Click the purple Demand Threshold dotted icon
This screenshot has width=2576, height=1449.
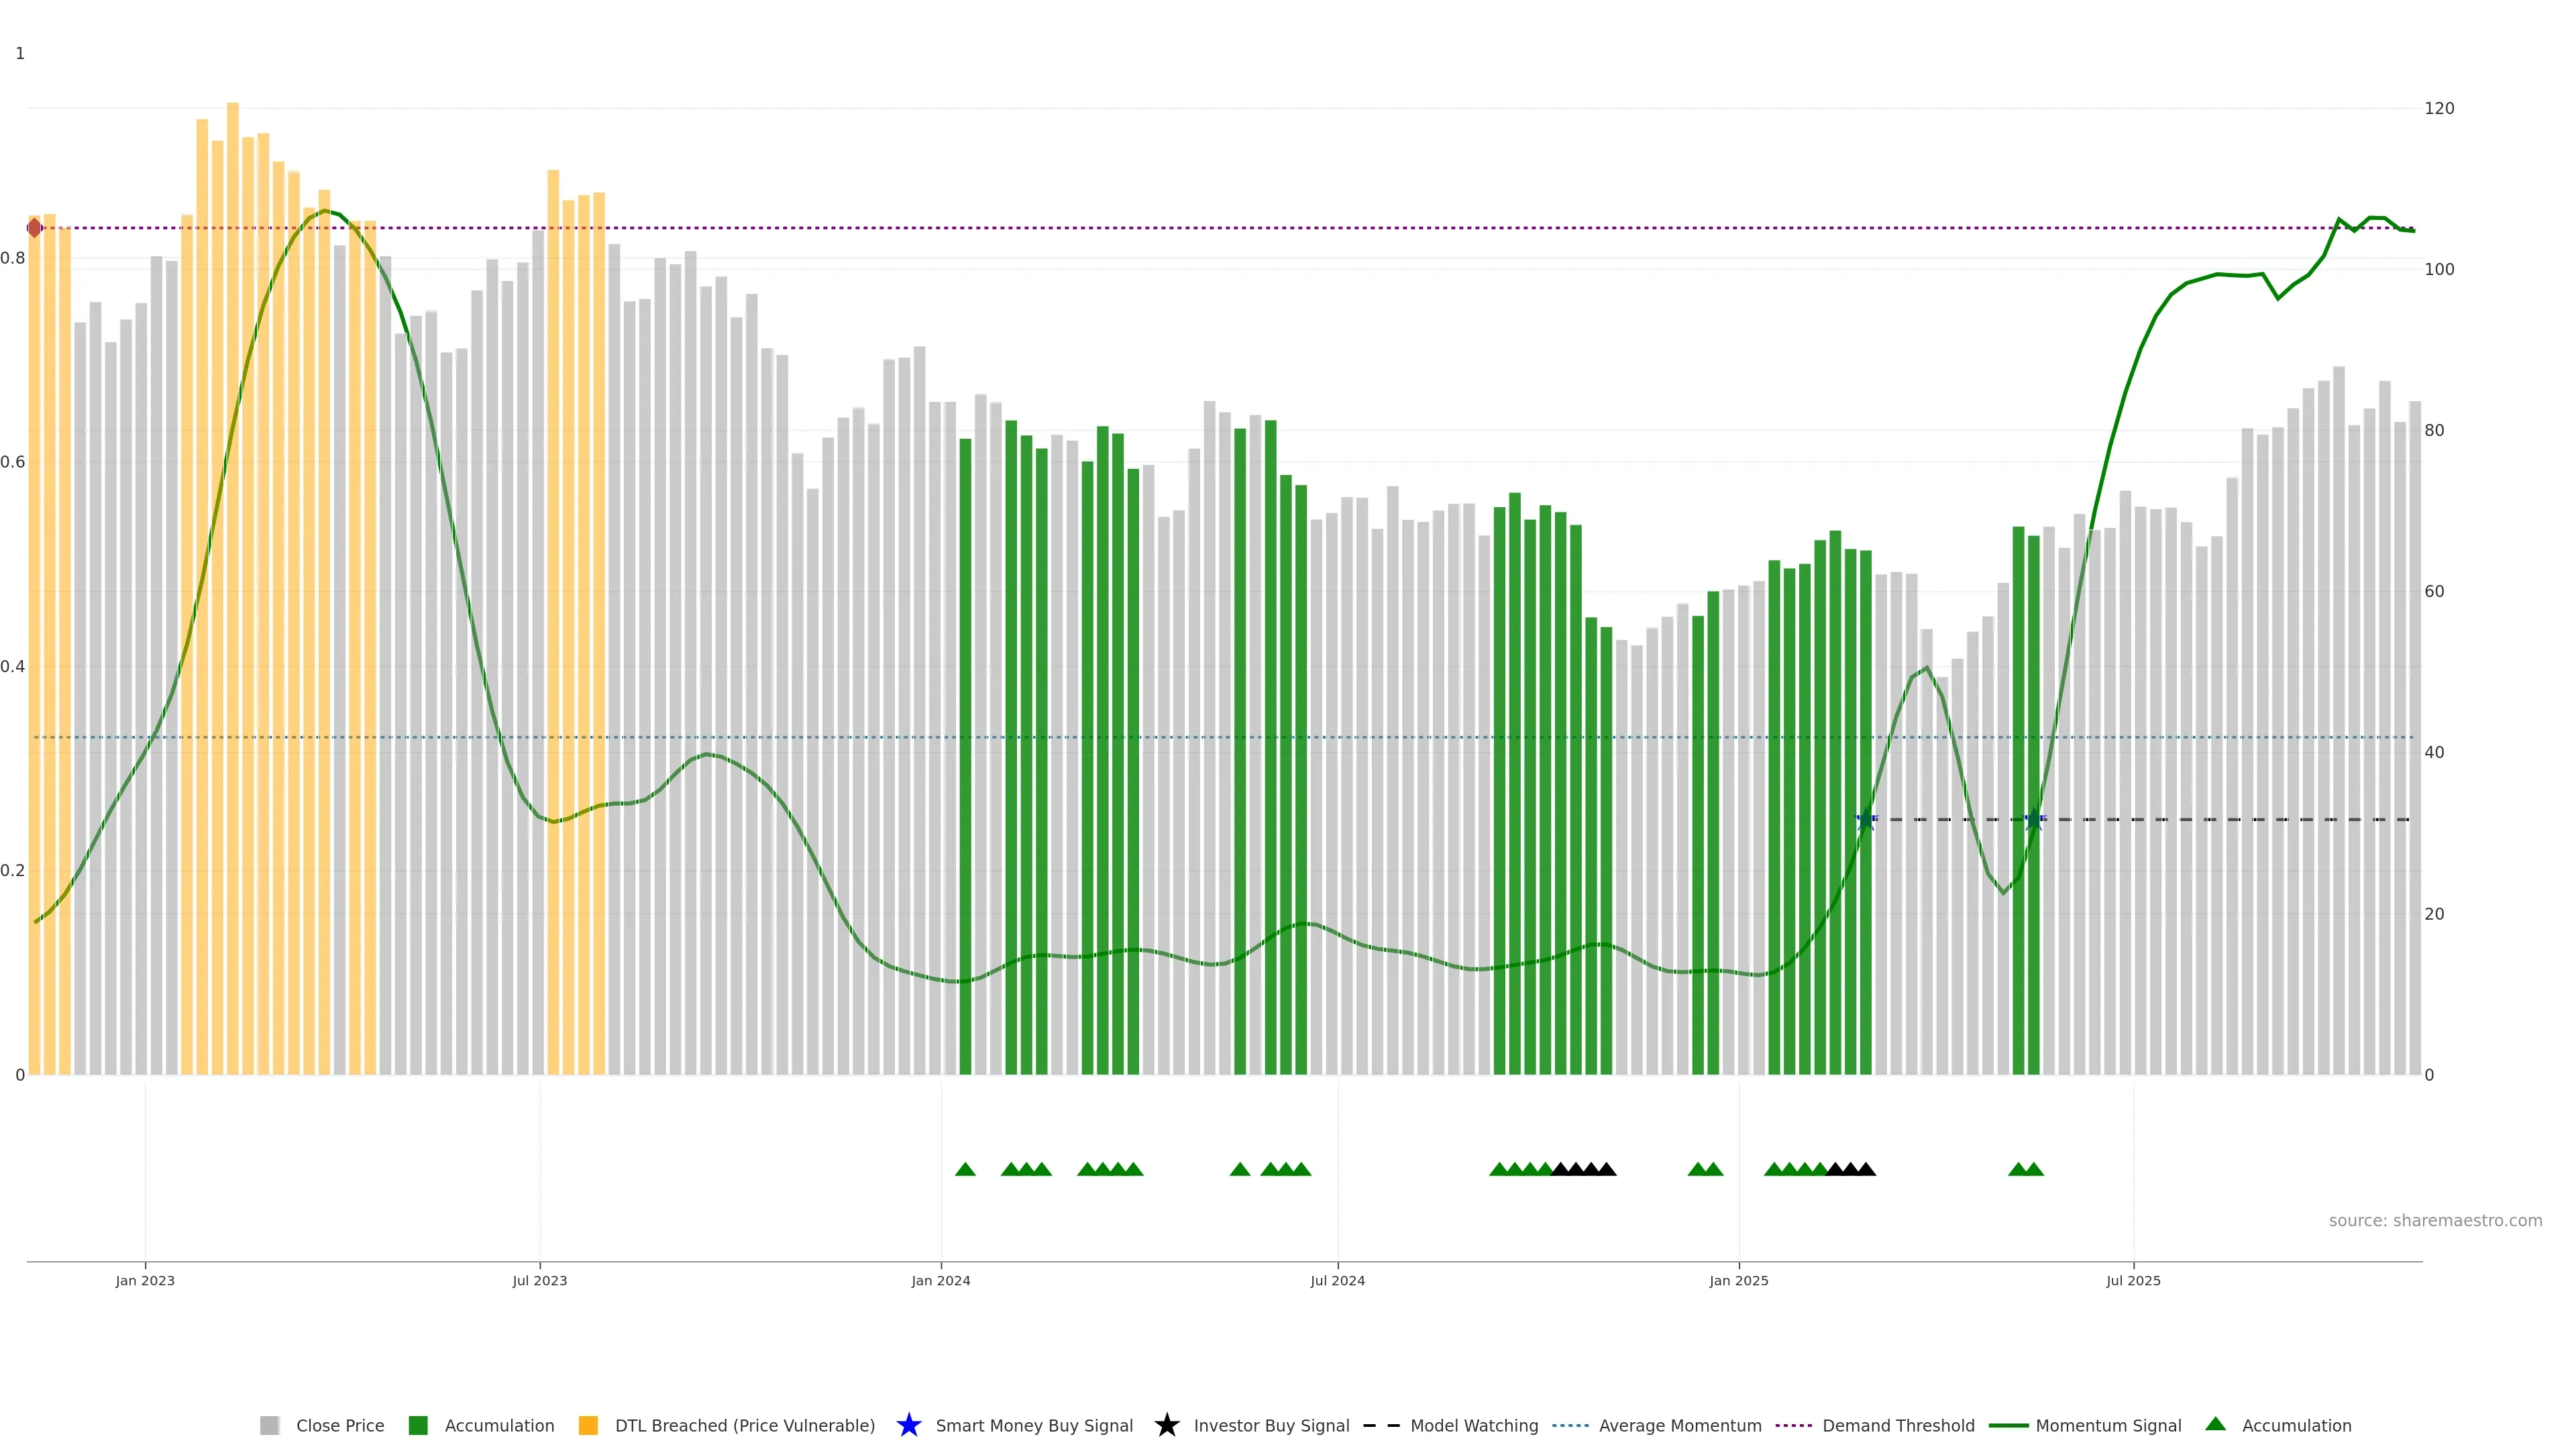tap(1793, 1425)
